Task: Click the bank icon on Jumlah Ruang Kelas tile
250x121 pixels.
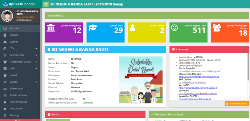Action: (x=51, y=28)
